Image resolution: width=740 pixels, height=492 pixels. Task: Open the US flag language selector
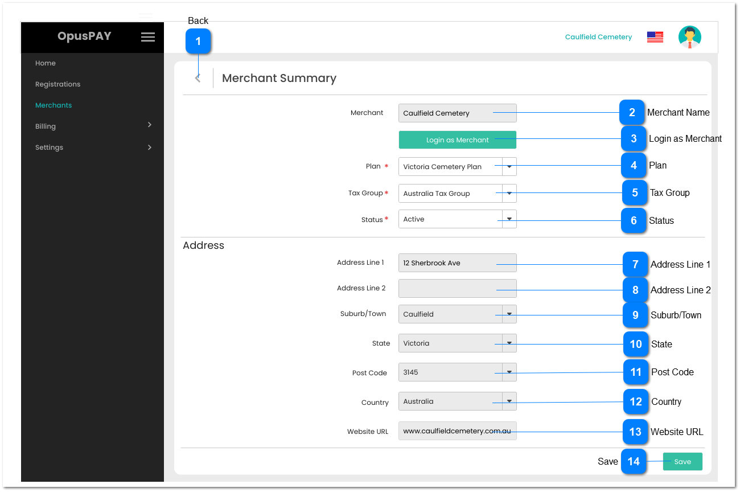655,37
